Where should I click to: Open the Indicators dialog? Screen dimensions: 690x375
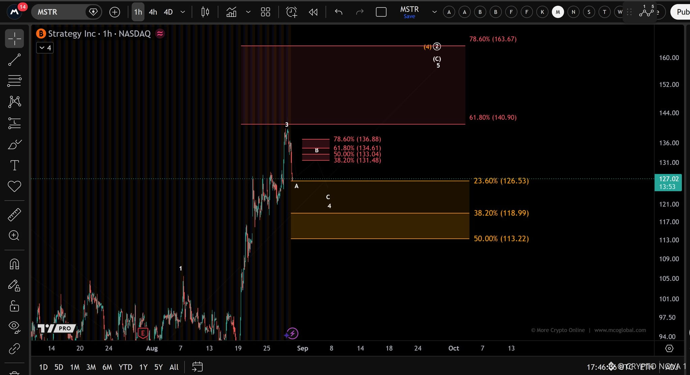tap(231, 12)
